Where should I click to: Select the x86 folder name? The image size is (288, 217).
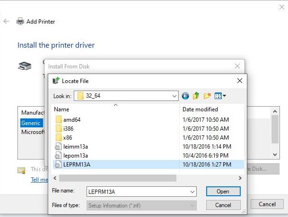tap(68, 138)
